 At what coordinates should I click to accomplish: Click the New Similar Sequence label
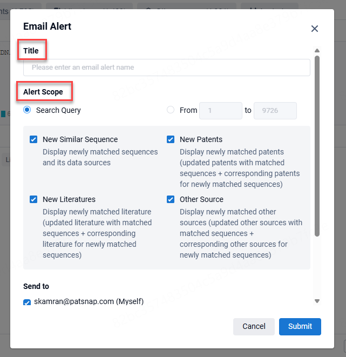pyautogui.click(x=80, y=139)
